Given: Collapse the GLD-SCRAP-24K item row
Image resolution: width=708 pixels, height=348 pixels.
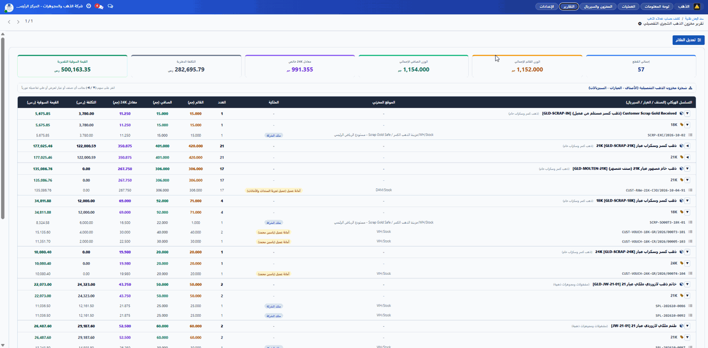Looking at the screenshot, I should pos(687,252).
